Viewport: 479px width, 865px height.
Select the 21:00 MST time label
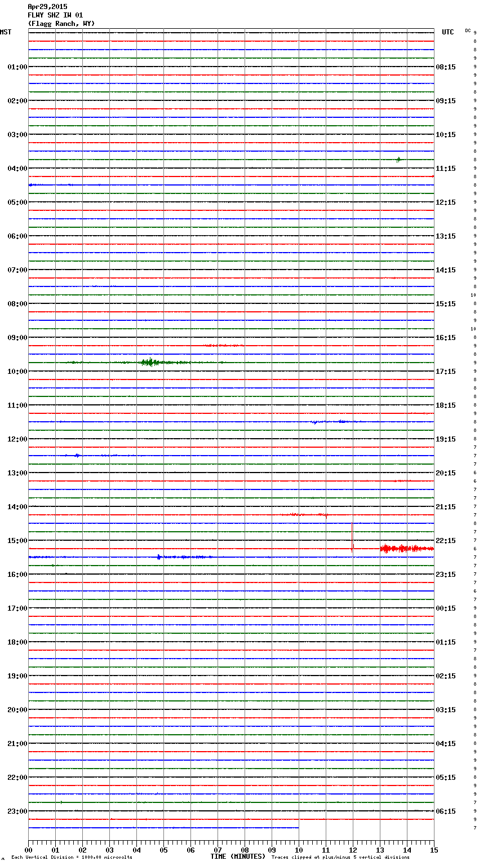pos(17,744)
